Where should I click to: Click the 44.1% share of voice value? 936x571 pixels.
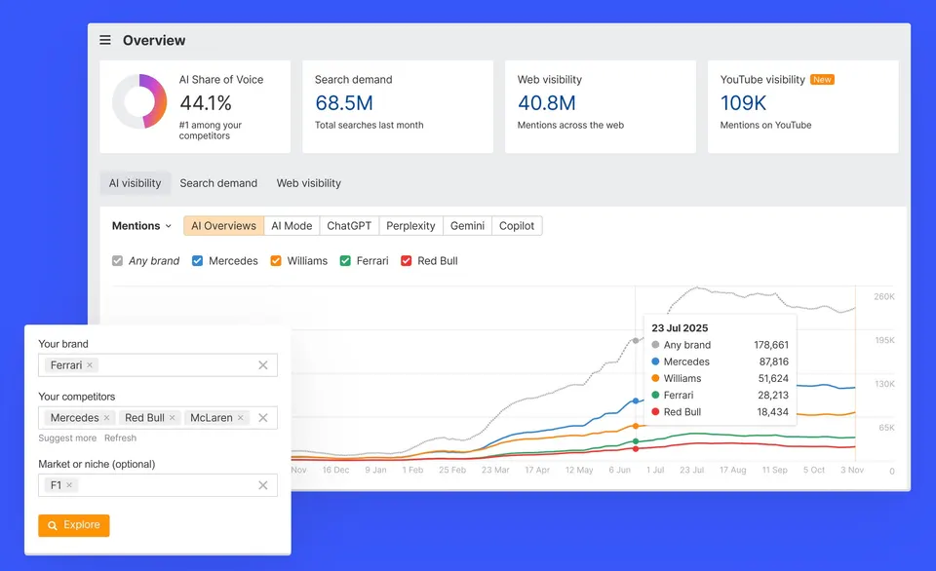coord(206,103)
